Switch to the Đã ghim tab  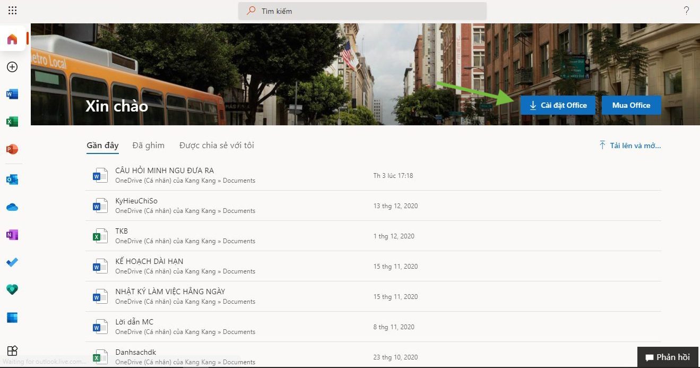148,146
